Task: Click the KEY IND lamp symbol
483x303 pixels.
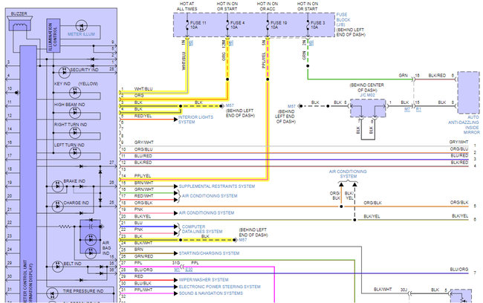Action: click(x=75, y=92)
